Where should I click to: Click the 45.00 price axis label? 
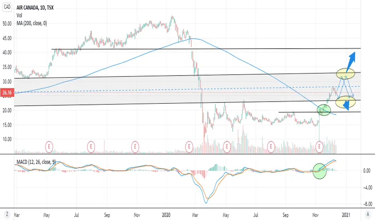7,38
